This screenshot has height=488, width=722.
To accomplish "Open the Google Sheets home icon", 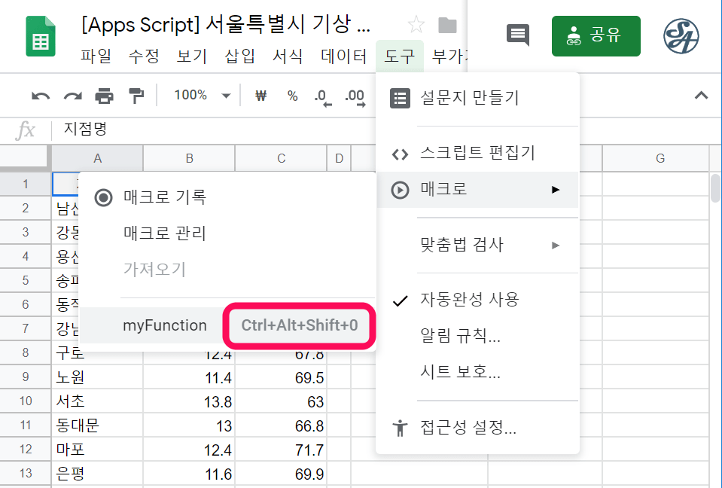I will coord(41,36).
